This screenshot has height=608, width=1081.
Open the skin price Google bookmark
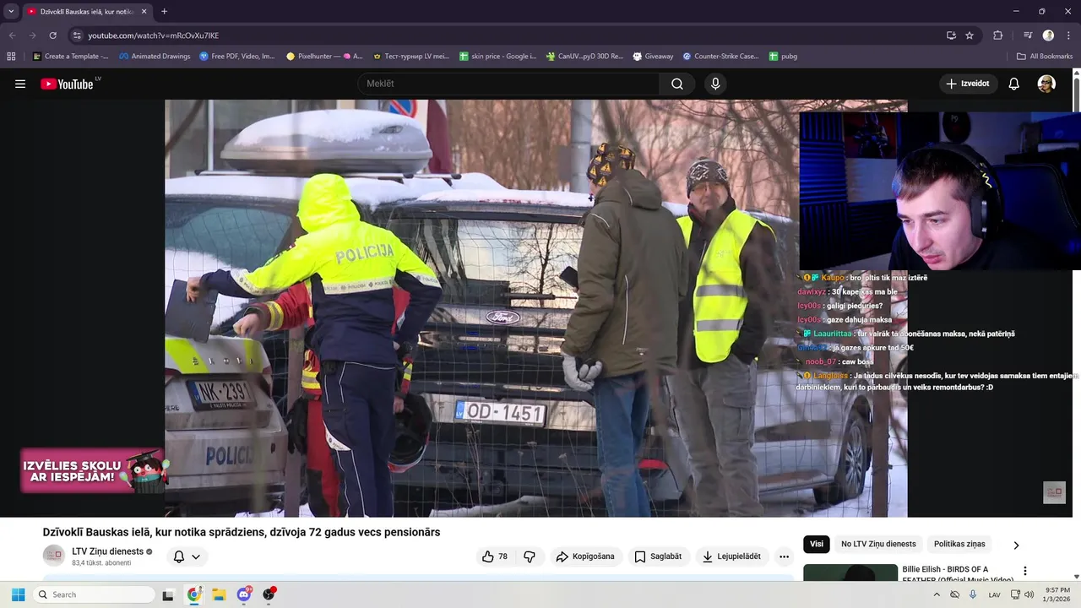pyautogui.click(x=497, y=57)
